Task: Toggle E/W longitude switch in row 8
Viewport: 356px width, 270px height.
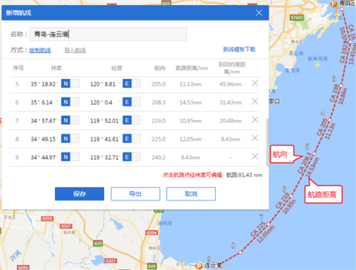Action: [x=132, y=139]
